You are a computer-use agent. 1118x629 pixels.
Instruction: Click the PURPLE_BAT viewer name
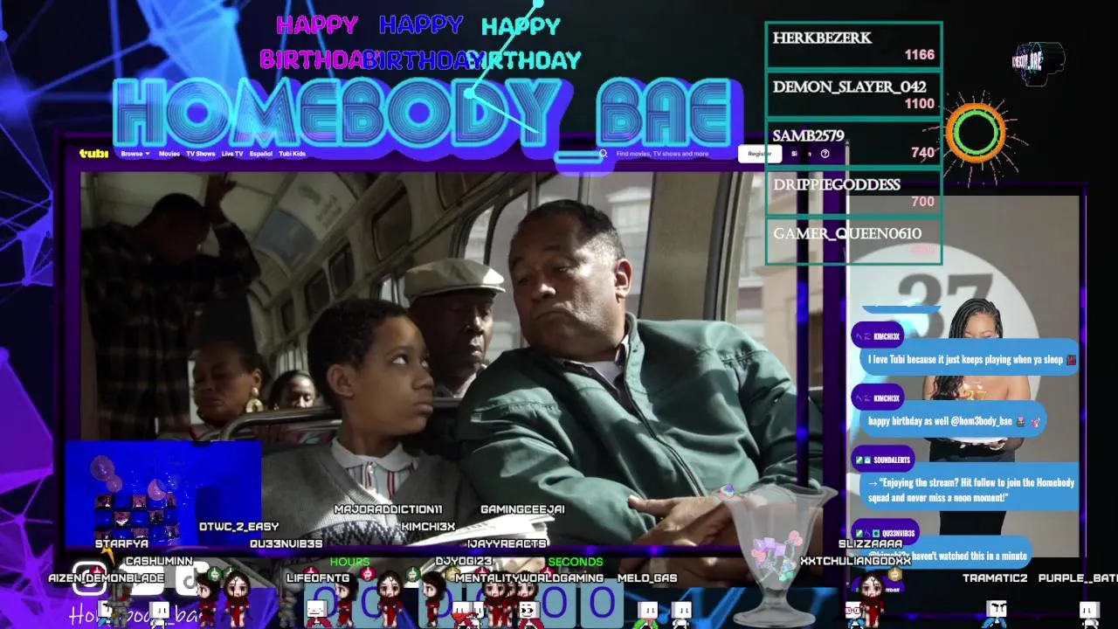click(1078, 577)
